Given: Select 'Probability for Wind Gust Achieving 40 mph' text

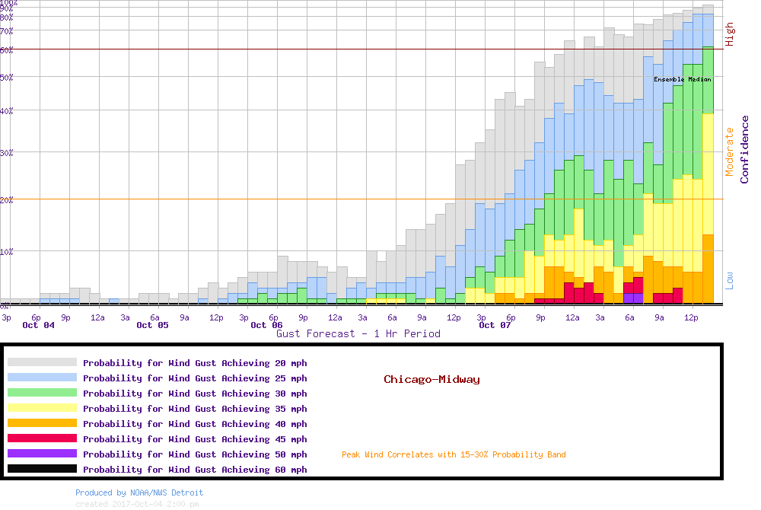Looking at the screenshot, I should tap(195, 424).
